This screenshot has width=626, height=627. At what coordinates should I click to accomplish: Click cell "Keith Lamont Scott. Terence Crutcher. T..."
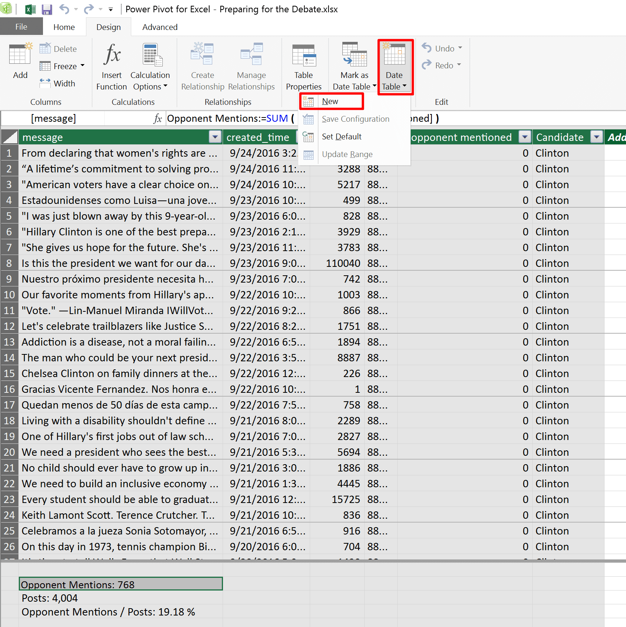pyautogui.click(x=121, y=515)
